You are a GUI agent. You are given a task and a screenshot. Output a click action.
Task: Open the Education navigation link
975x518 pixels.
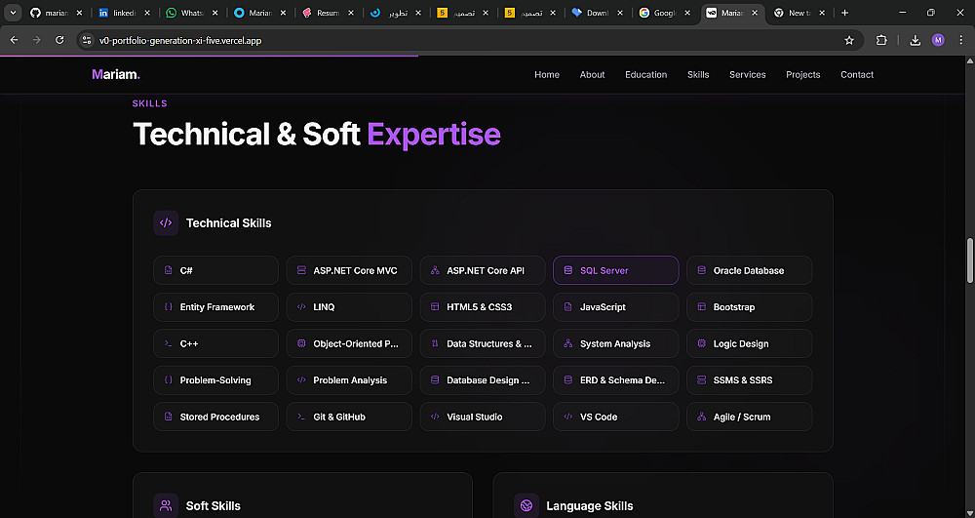pos(645,75)
